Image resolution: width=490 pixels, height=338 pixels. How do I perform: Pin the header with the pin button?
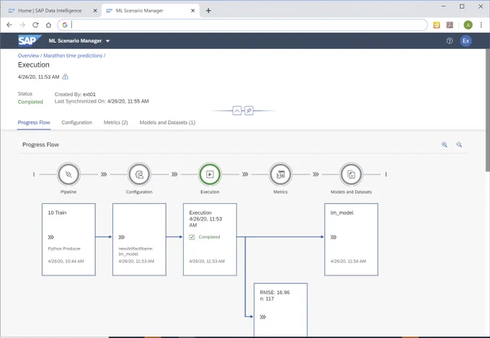pos(249,111)
